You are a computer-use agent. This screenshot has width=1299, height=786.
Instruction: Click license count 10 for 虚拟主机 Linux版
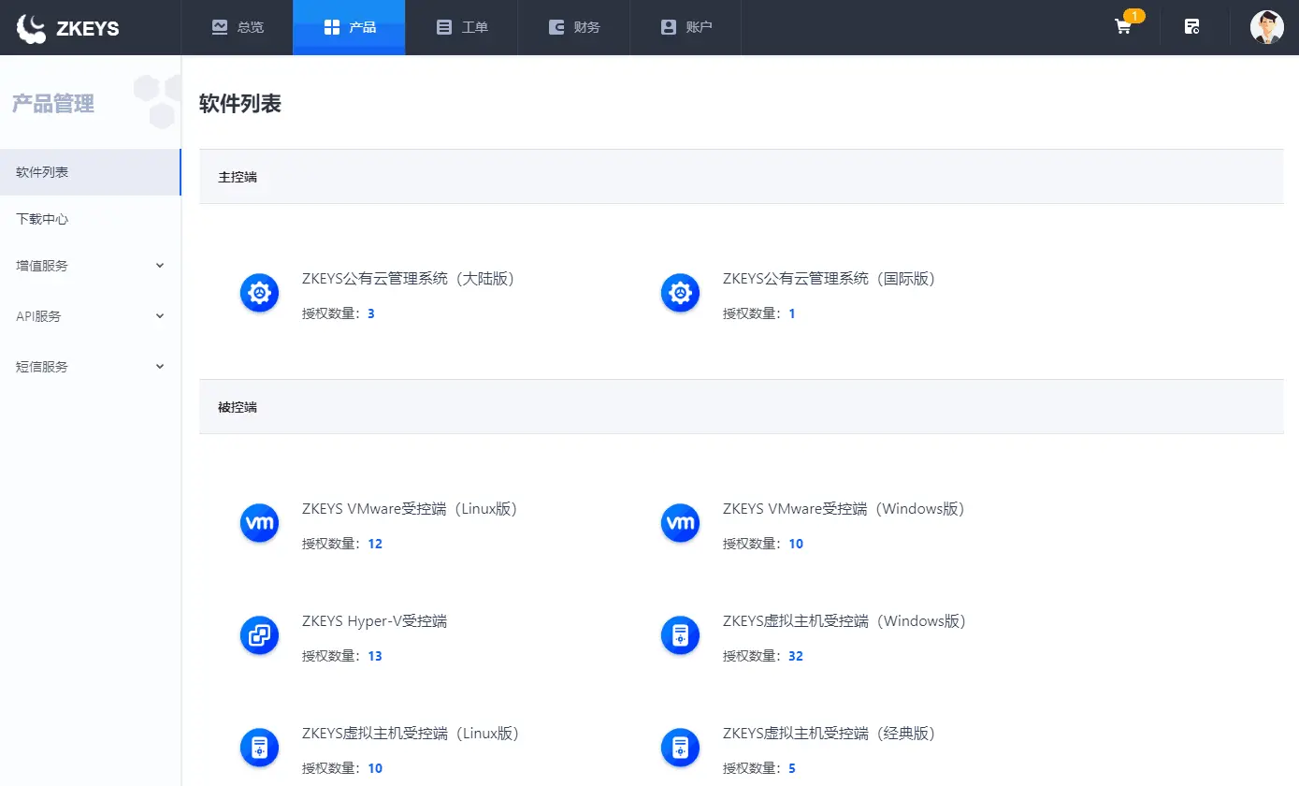click(x=375, y=768)
